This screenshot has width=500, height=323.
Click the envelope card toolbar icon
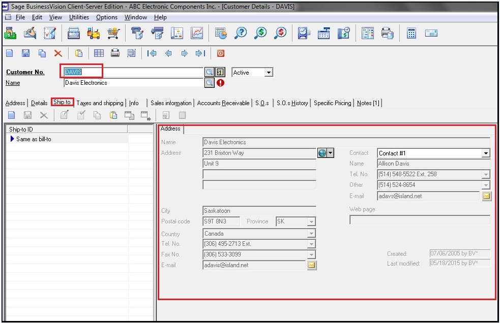(431, 33)
